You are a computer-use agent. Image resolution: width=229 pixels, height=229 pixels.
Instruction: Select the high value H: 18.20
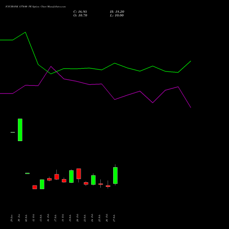coord(117,12)
